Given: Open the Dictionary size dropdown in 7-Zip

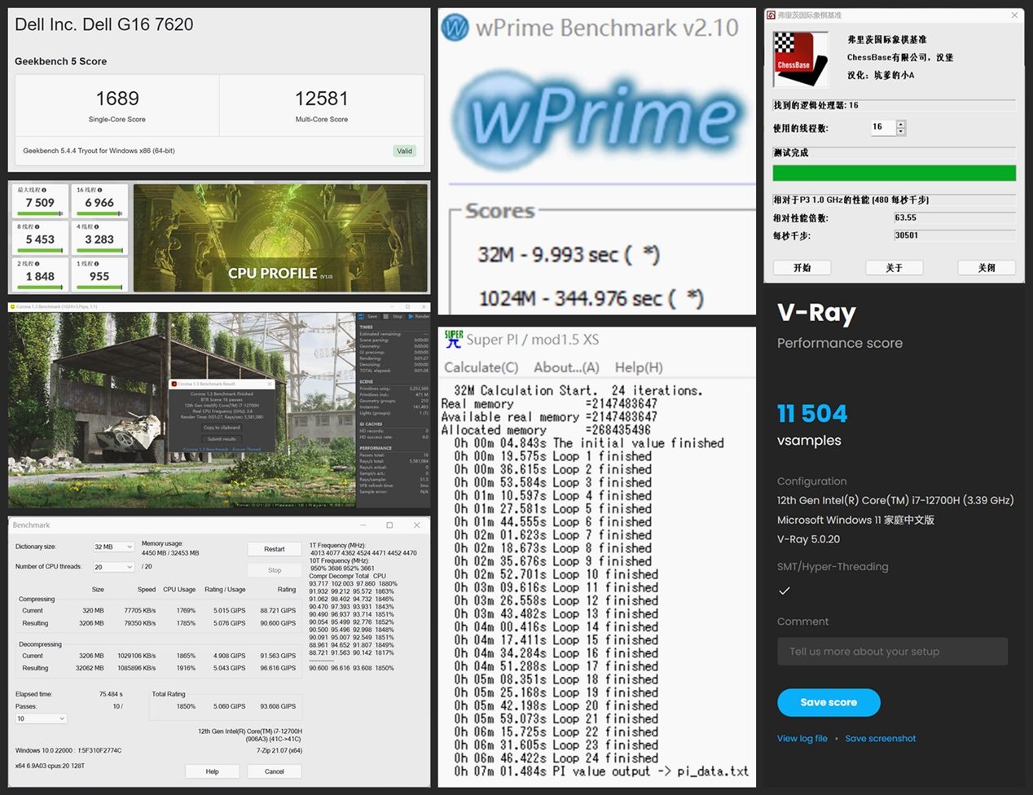Looking at the screenshot, I should [114, 547].
